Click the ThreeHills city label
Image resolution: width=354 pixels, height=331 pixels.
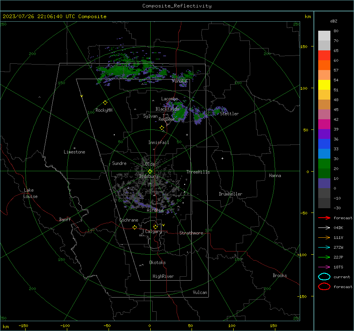[198, 172]
